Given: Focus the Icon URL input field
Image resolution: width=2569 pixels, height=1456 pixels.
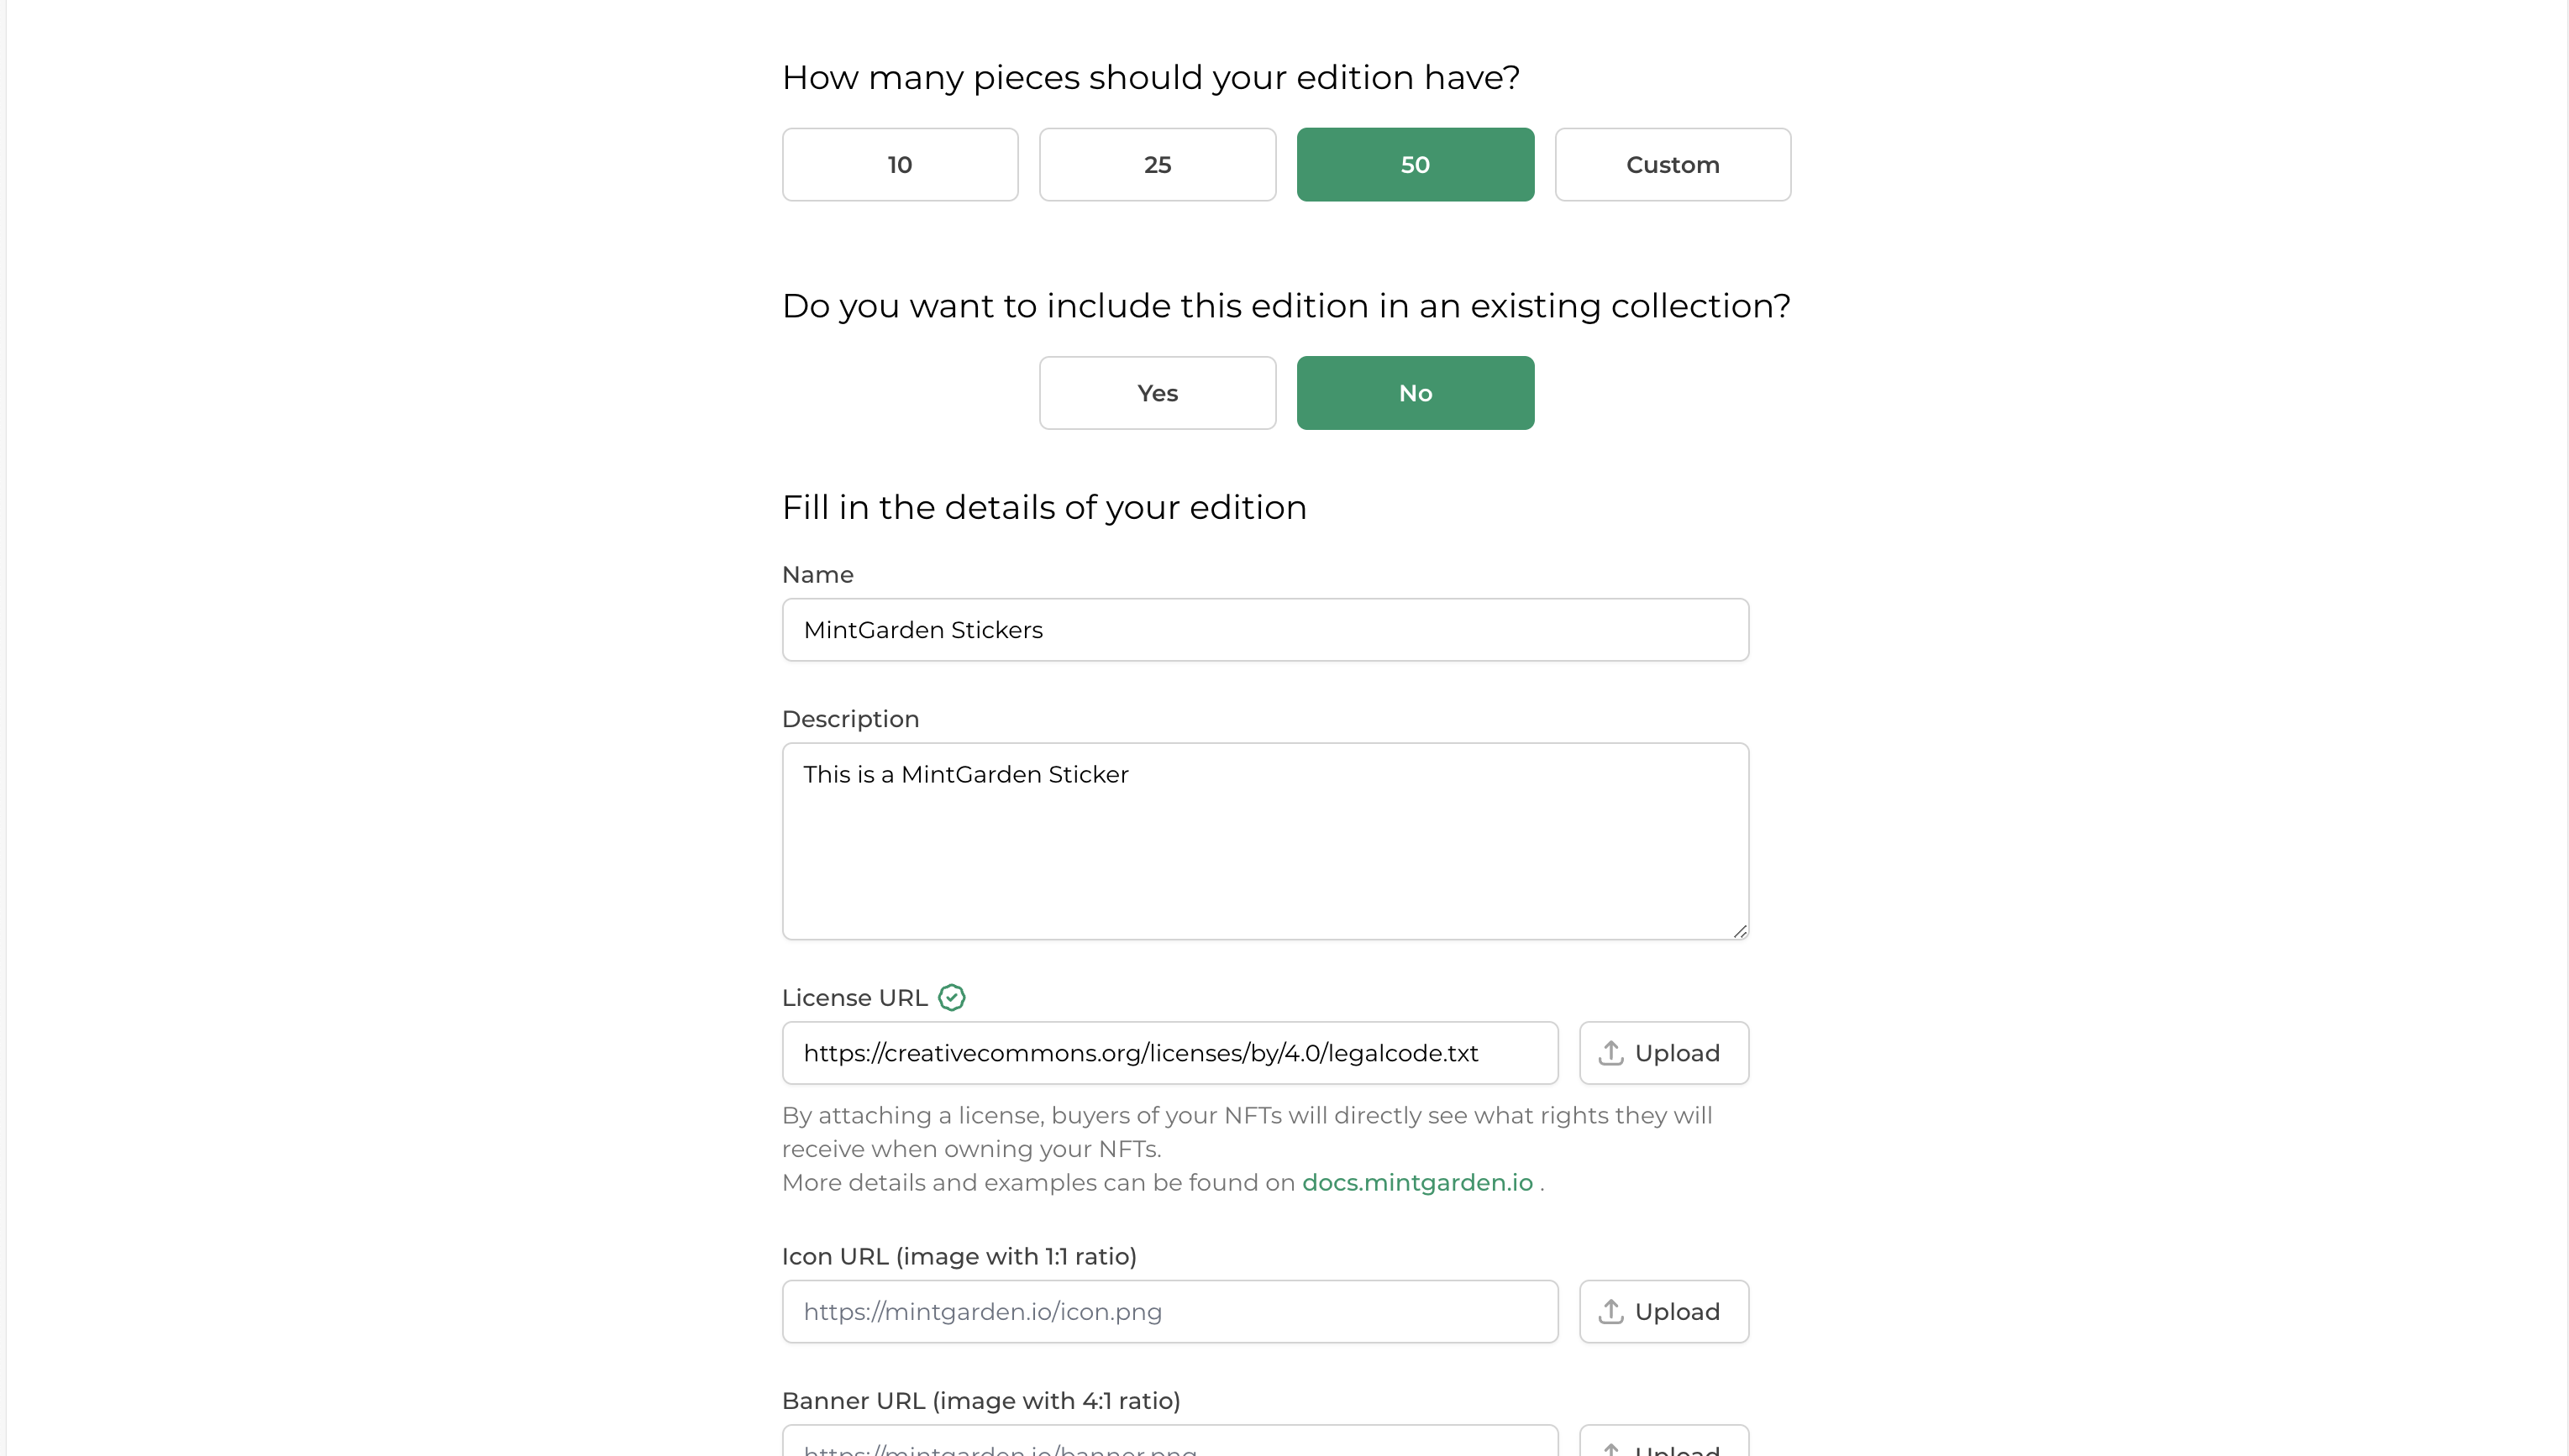Looking at the screenshot, I should 1169,1312.
